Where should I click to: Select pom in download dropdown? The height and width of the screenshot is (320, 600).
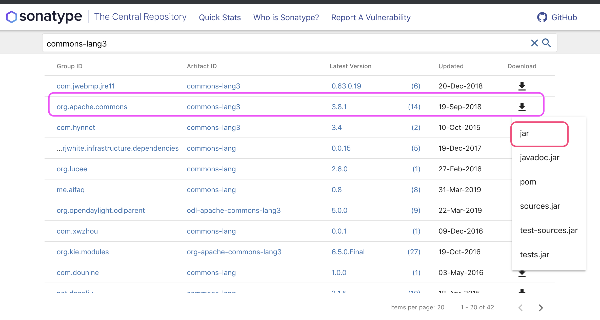pyautogui.click(x=528, y=182)
